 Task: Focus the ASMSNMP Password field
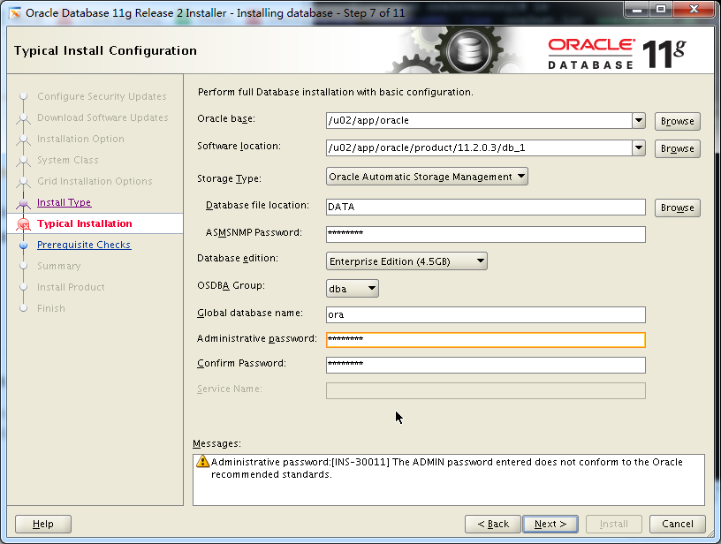486,234
